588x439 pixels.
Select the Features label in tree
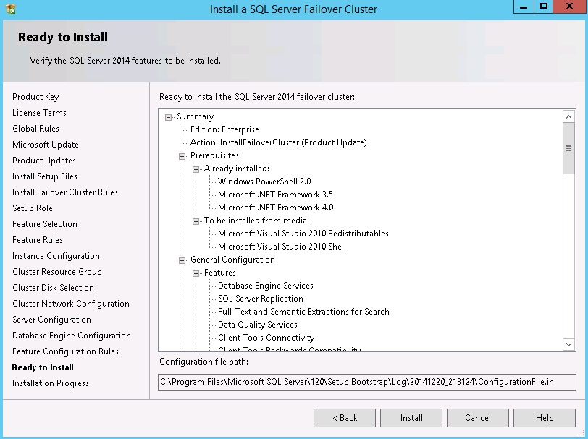tap(219, 273)
